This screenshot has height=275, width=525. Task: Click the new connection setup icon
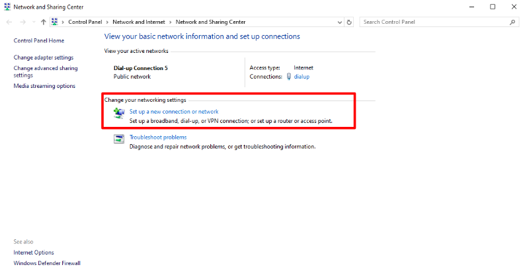(119, 114)
